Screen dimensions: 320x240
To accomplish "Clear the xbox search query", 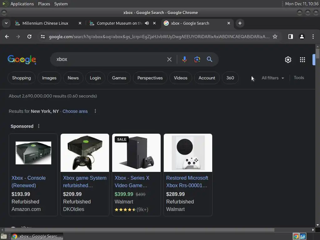I will pyautogui.click(x=169, y=59).
